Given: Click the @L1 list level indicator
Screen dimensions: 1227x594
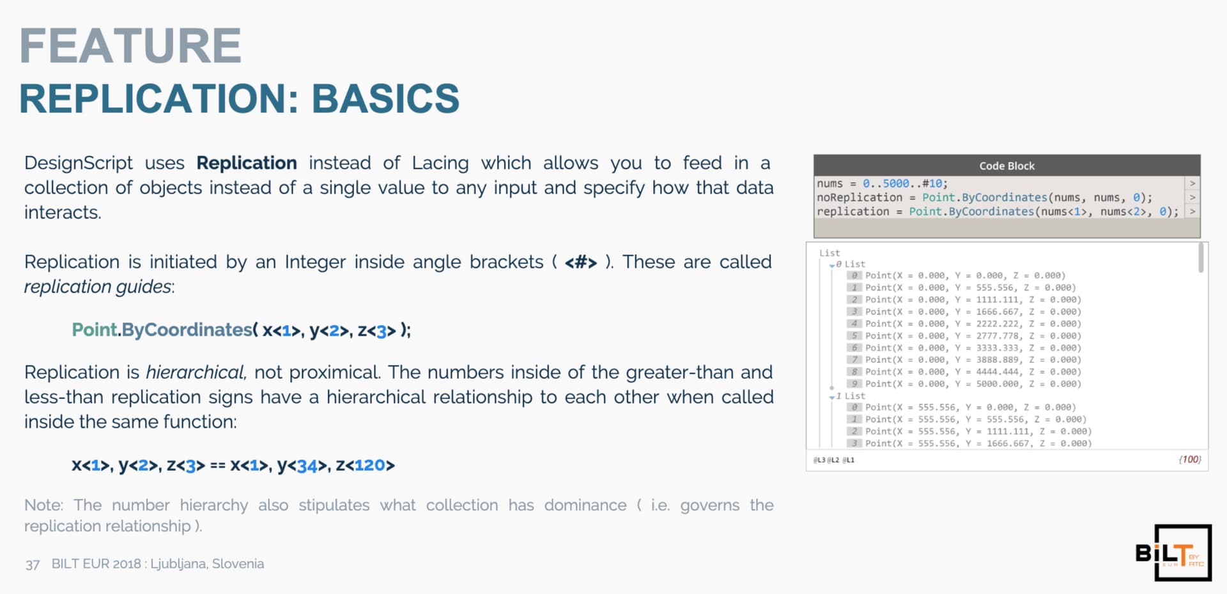Looking at the screenshot, I should pyautogui.click(x=848, y=460).
